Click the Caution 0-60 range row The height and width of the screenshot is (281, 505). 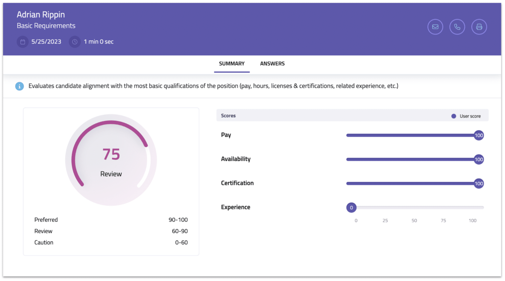click(111, 242)
